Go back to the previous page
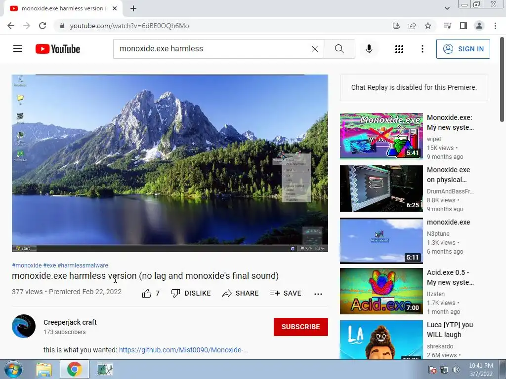The image size is (506, 379). tap(11, 26)
